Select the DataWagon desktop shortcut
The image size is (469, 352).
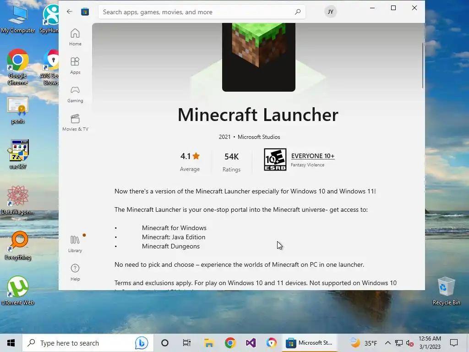(18, 200)
